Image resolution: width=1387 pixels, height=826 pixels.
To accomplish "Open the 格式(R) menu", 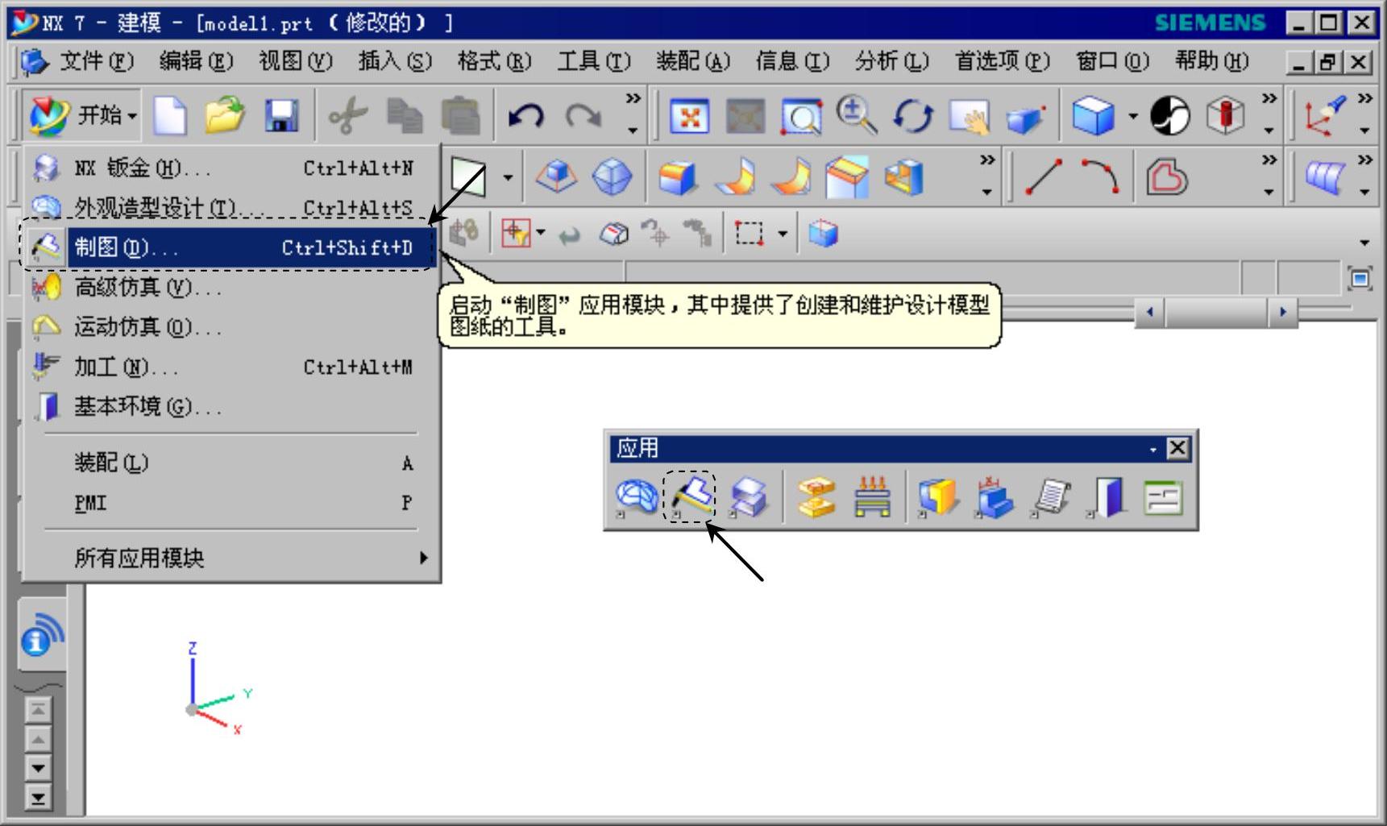I will tap(494, 61).
